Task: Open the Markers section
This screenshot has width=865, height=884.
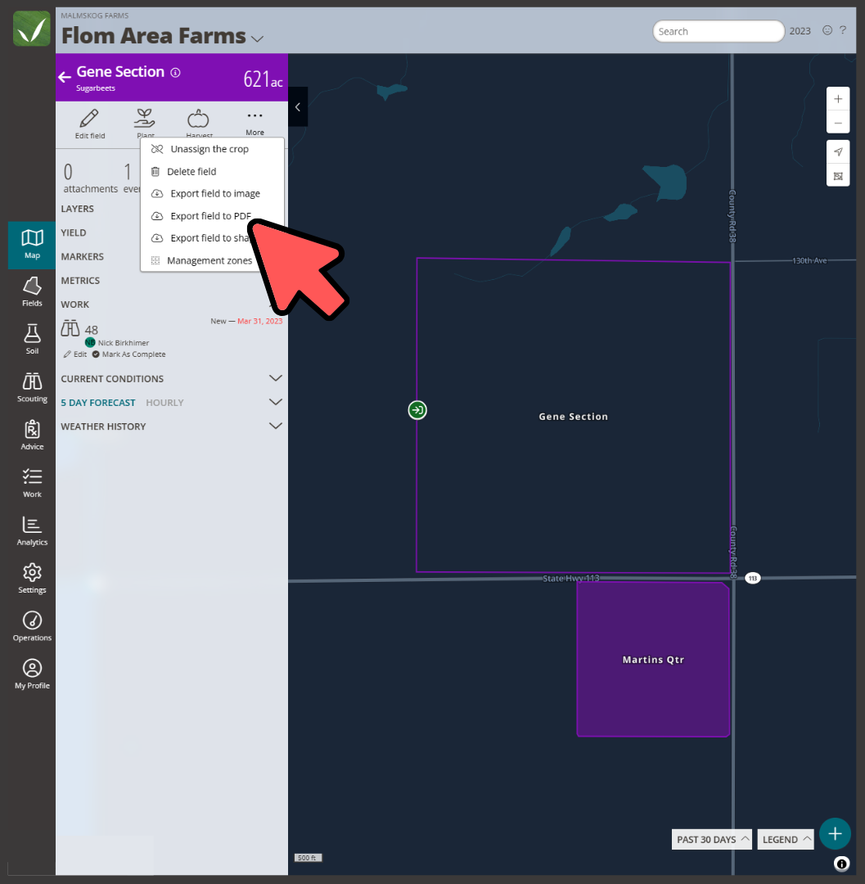Action: tap(83, 256)
